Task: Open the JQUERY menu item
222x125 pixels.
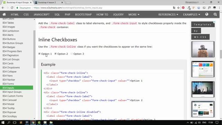Action: click(x=118, y=15)
